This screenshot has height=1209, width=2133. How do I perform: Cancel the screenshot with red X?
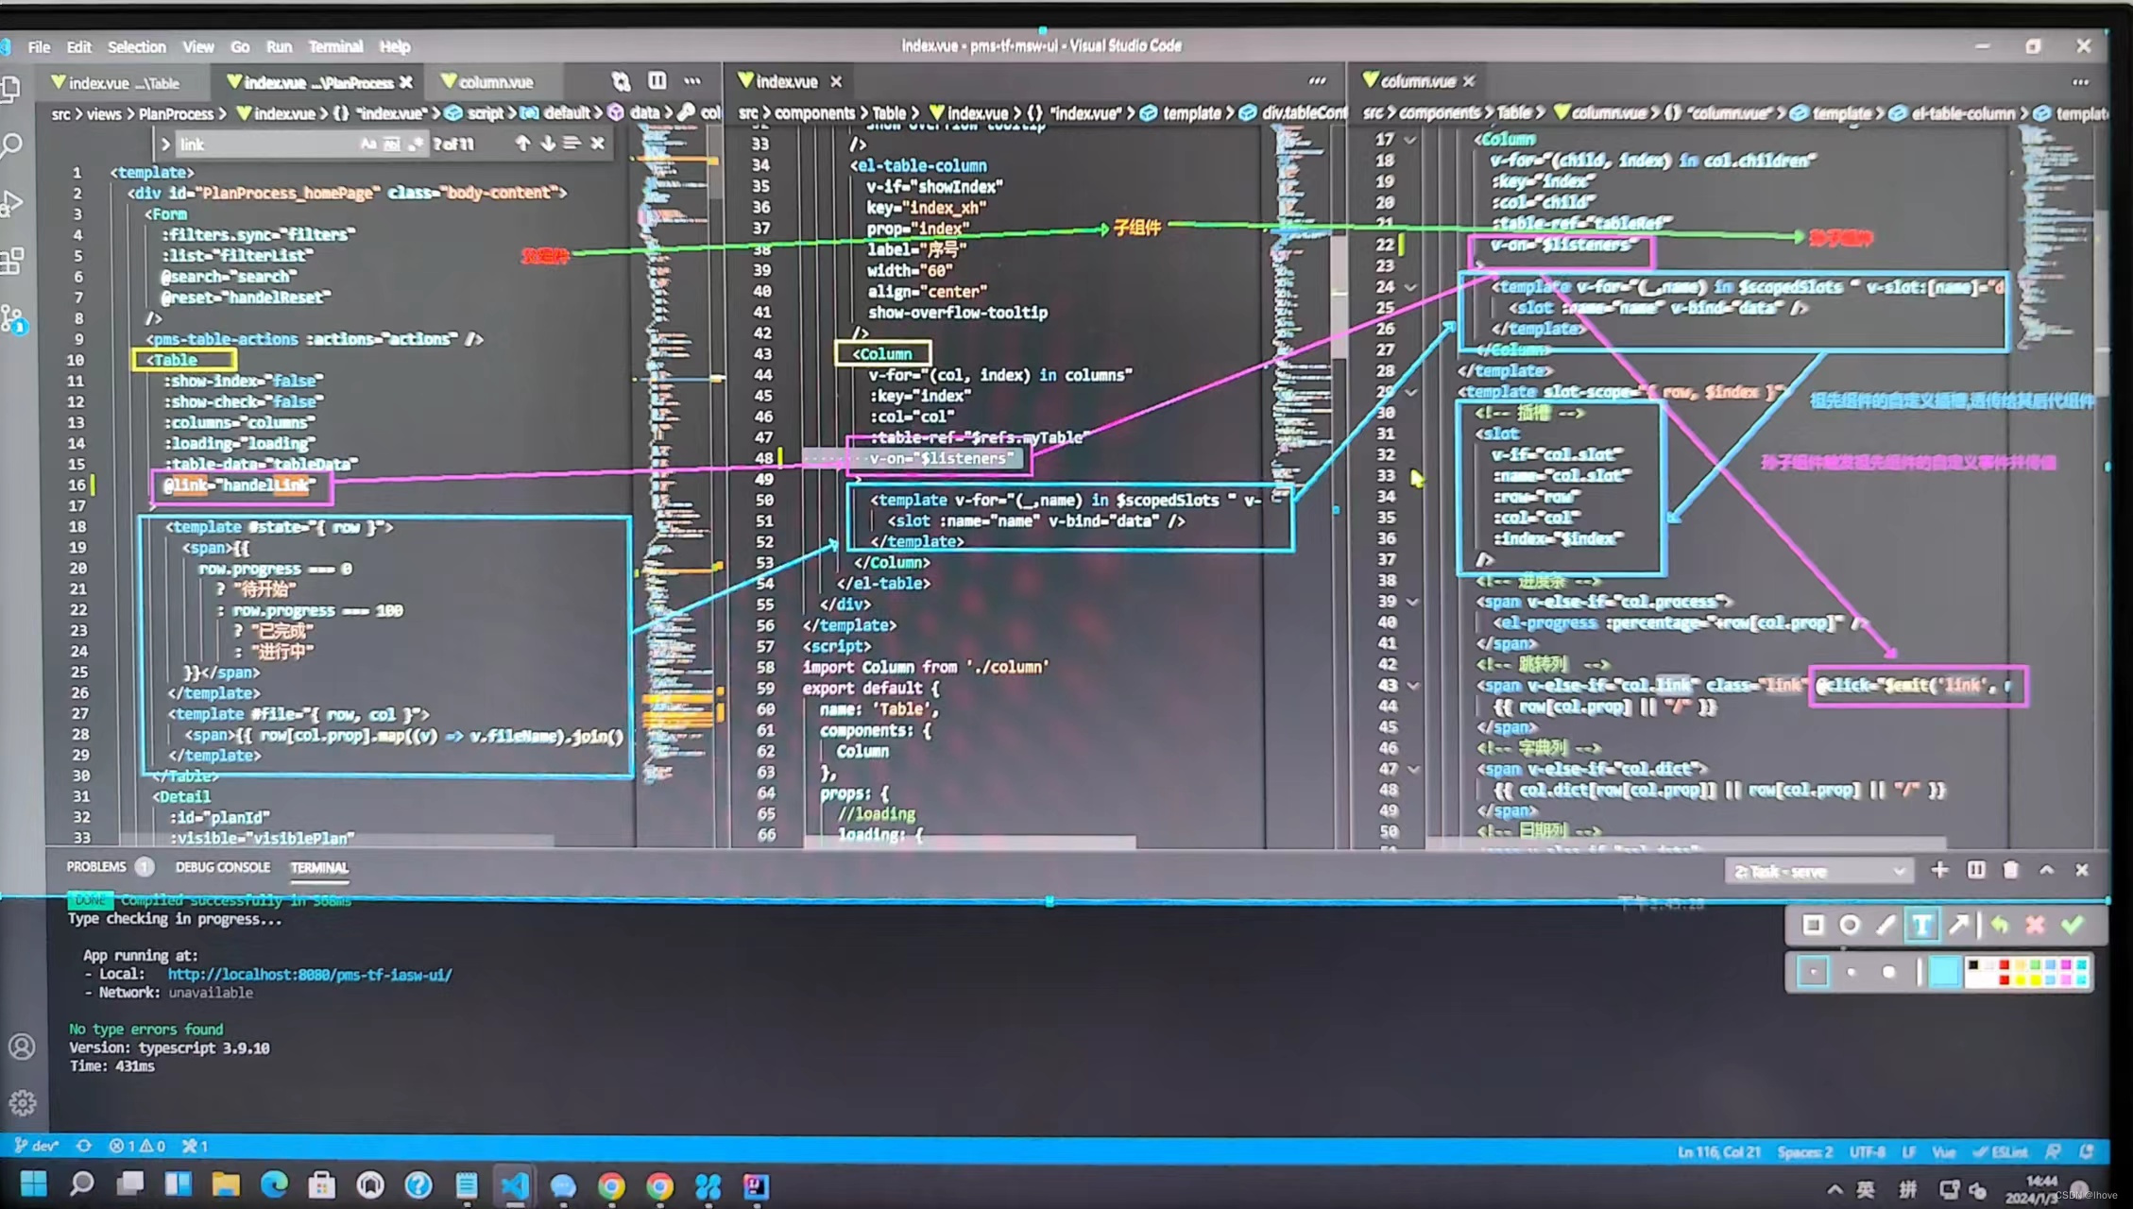tap(2036, 926)
